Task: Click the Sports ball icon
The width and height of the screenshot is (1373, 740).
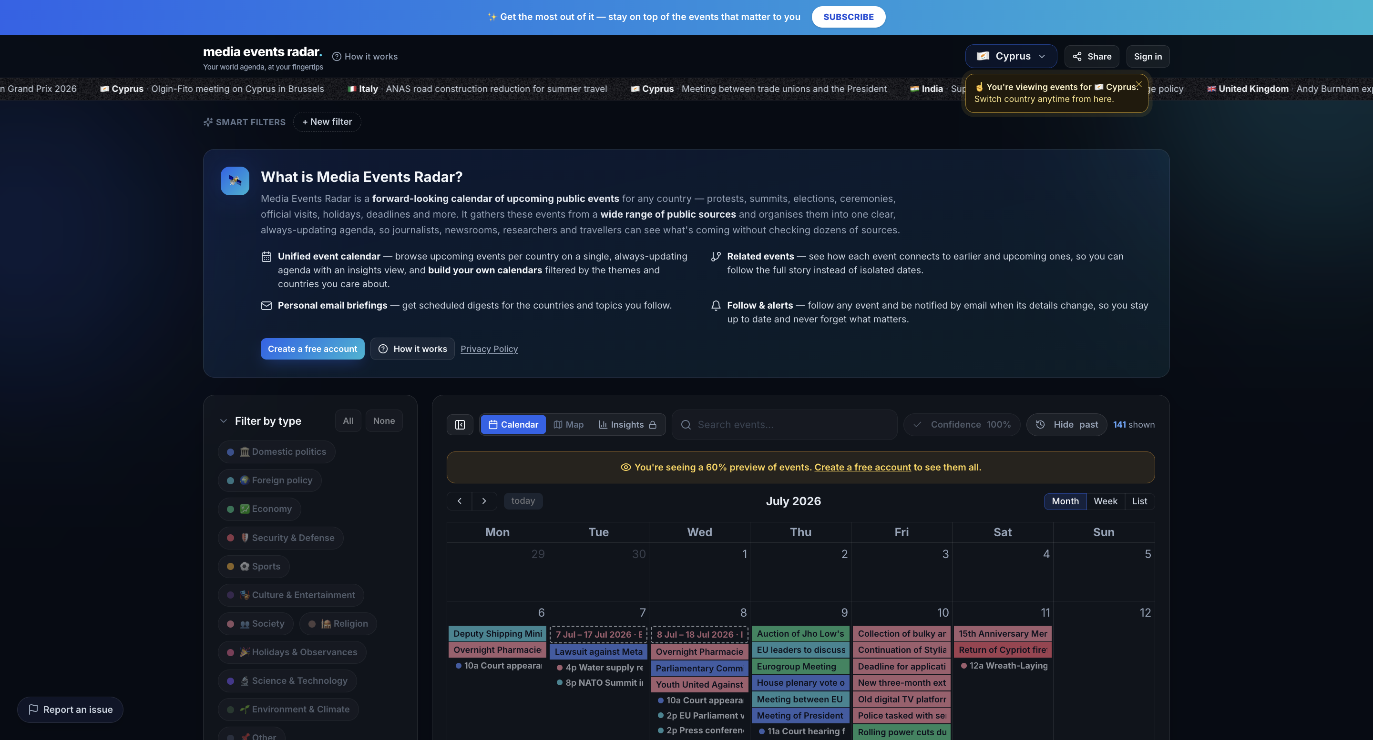Action: click(x=244, y=567)
